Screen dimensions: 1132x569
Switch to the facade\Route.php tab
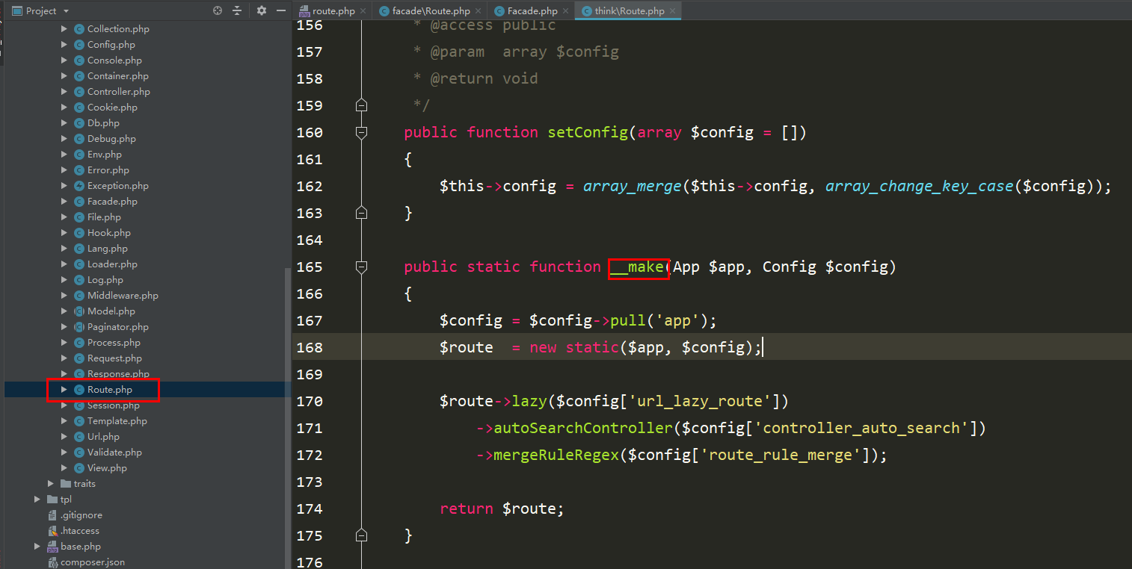431,11
